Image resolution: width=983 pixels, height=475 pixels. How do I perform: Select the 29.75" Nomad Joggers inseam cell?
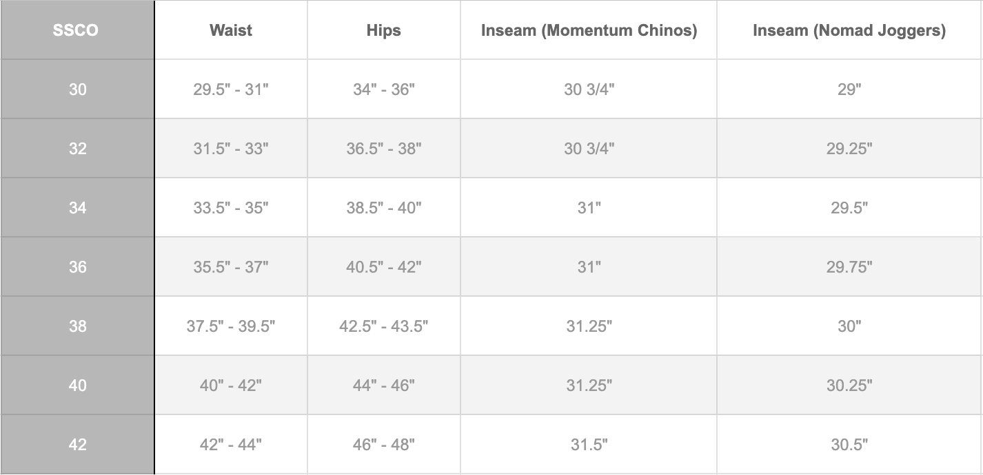tap(849, 267)
